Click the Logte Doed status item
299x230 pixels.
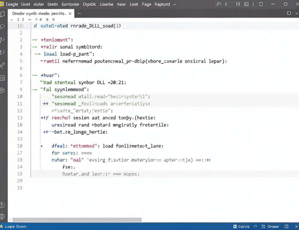coord(14,226)
